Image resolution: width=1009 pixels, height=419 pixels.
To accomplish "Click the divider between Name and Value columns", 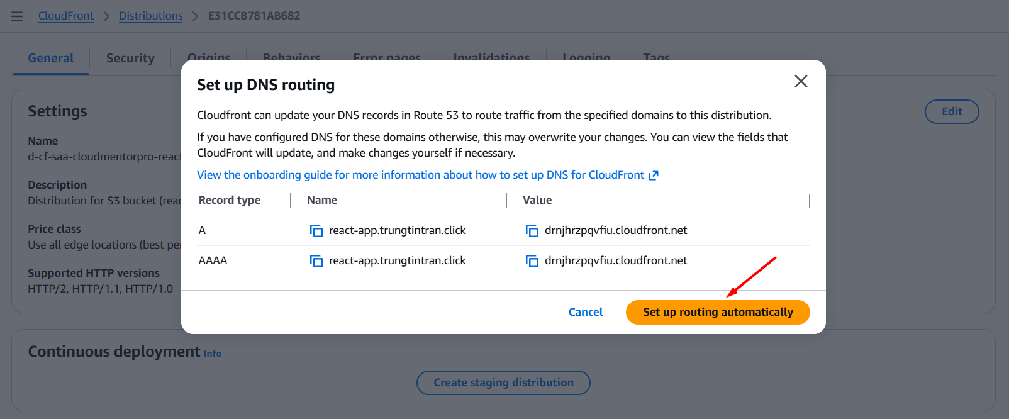I will point(506,200).
